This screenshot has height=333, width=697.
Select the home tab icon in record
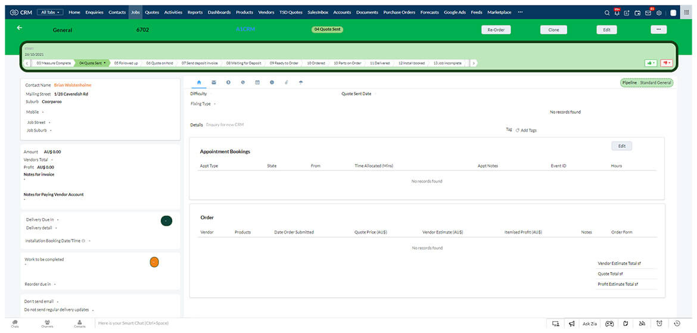[x=199, y=82]
